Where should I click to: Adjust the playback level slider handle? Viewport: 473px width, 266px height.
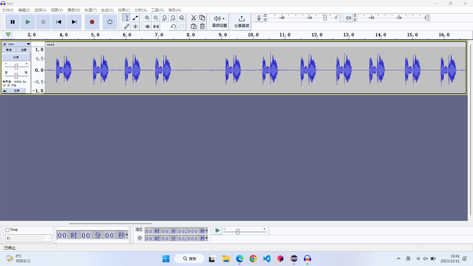pos(427,18)
